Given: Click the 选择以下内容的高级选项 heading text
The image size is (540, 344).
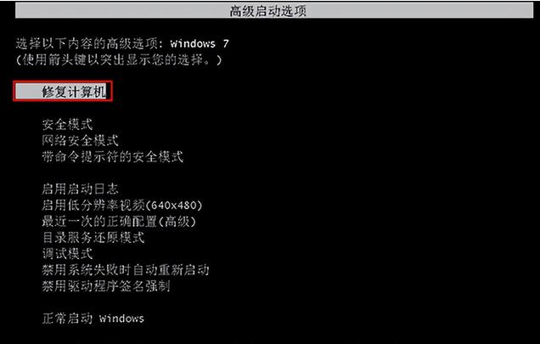Looking at the screenshot, I should [87, 43].
